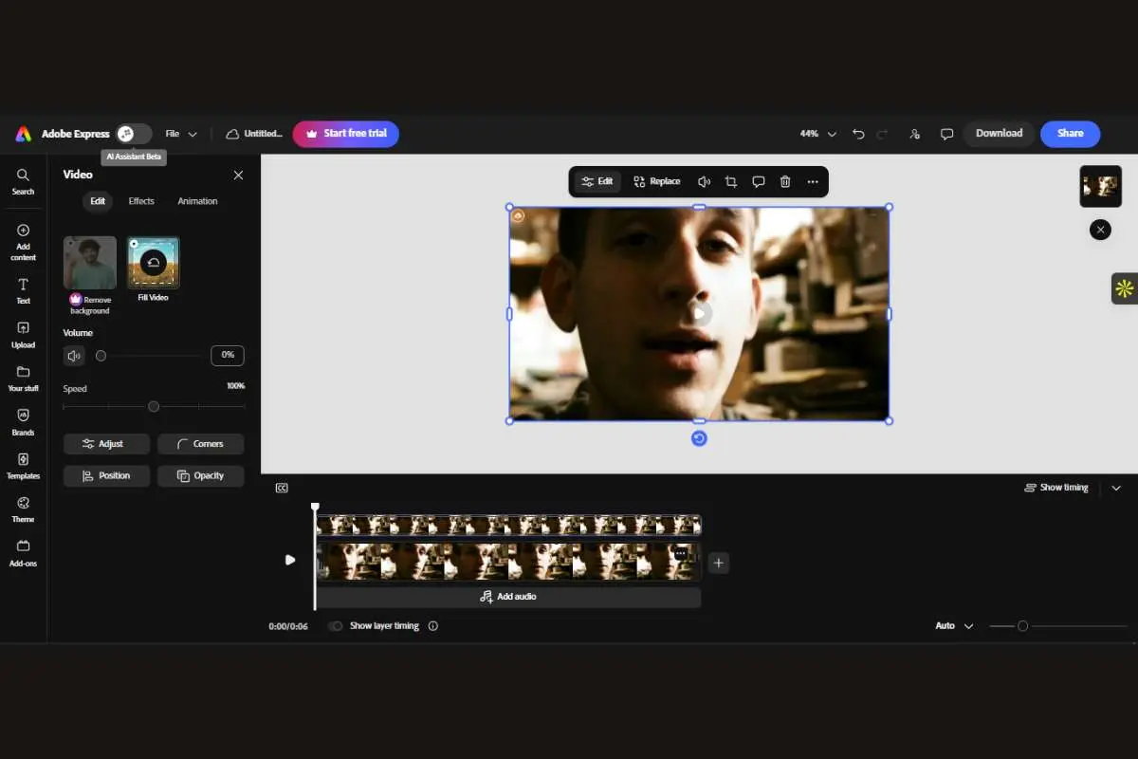Add a comment on the video clip
Screen dimensions: 1138x759
click(758, 181)
